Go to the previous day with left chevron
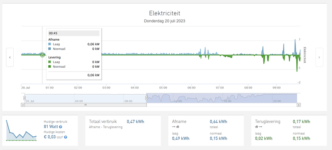 10,57
